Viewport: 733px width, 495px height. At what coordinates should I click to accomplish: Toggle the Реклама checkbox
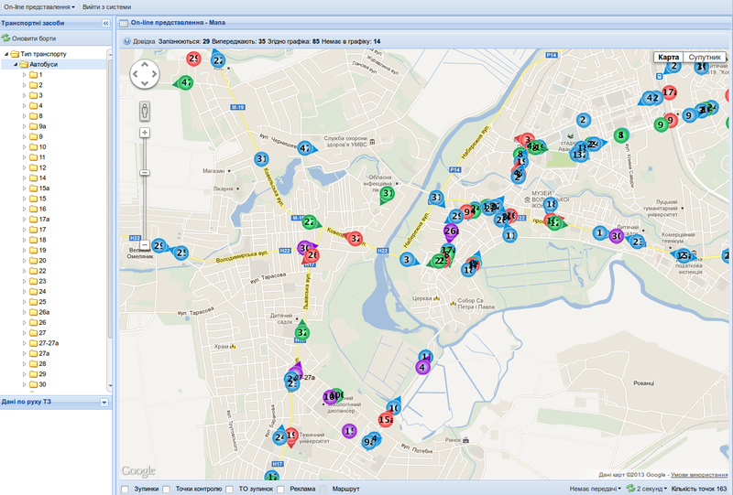(x=280, y=489)
